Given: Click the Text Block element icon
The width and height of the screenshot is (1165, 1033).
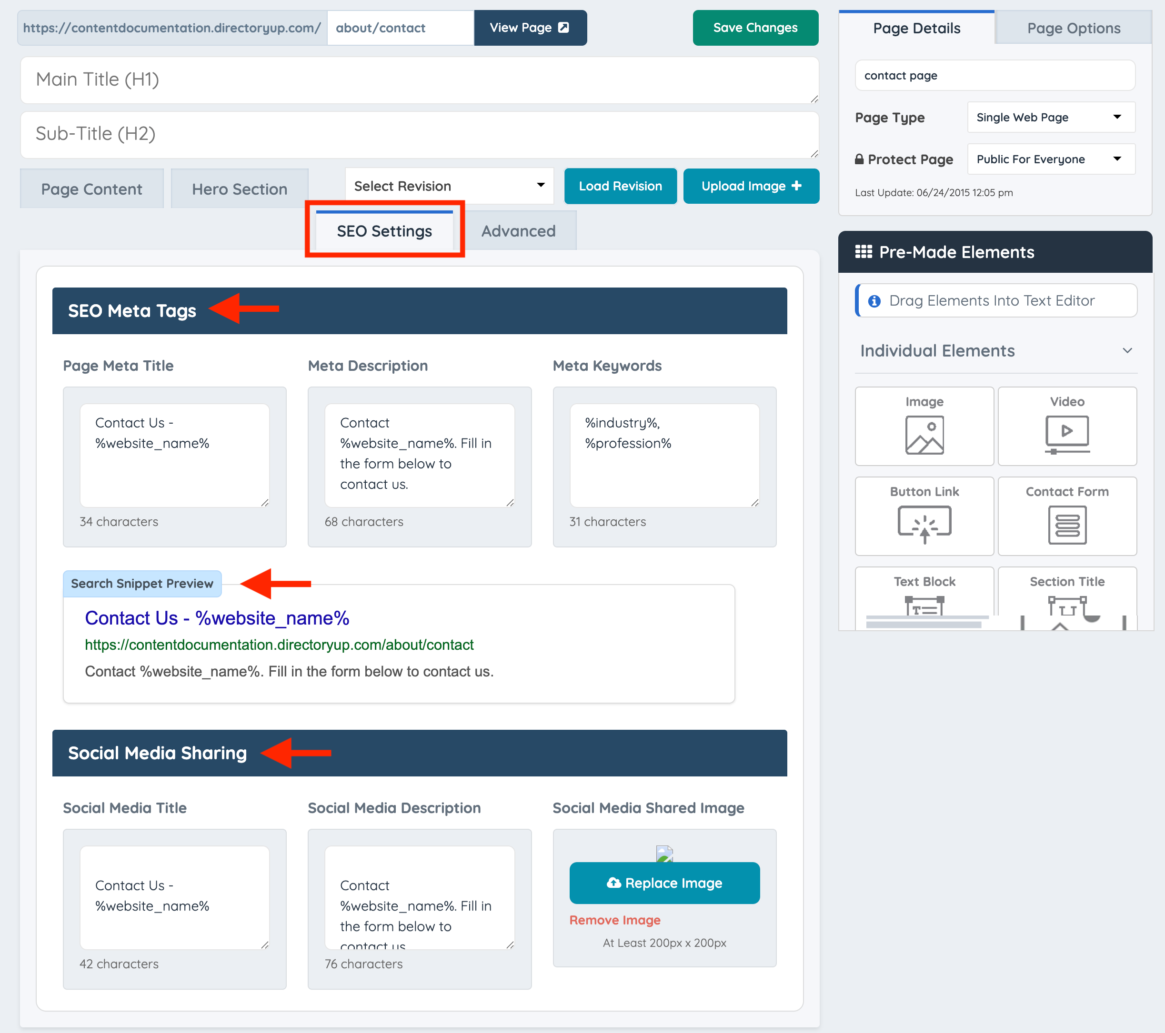Looking at the screenshot, I should pos(924,605).
